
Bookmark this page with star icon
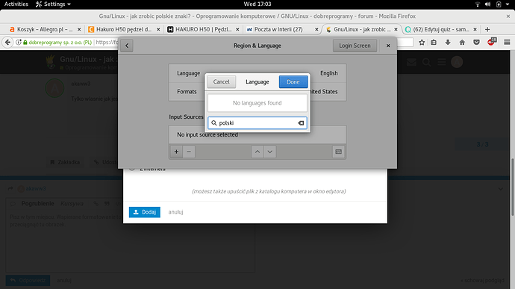[x=422, y=42]
